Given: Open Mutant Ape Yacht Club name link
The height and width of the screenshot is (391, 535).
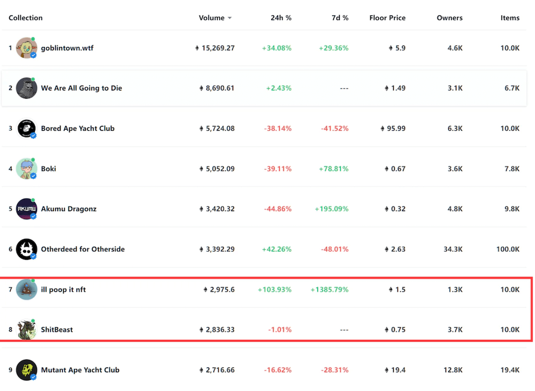Looking at the screenshot, I should (80, 370).
